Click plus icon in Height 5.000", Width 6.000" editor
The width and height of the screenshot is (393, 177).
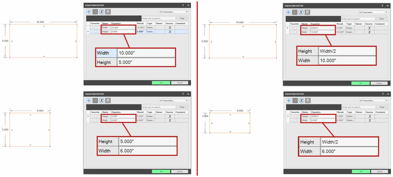point(89,101)
